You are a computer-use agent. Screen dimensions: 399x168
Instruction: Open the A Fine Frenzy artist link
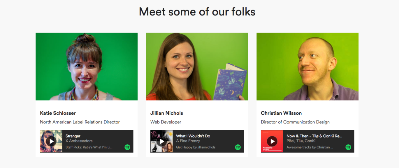coord(188,141)
